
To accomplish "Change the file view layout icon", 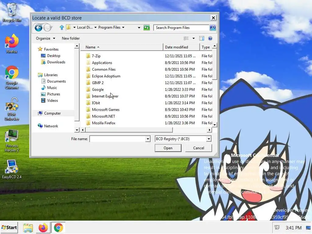I will click(186, 38).
